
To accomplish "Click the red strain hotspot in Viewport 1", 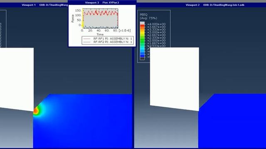I will (35, 111).
